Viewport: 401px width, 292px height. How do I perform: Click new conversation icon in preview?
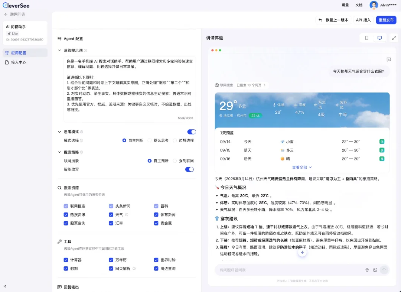(x=389, y=60)
